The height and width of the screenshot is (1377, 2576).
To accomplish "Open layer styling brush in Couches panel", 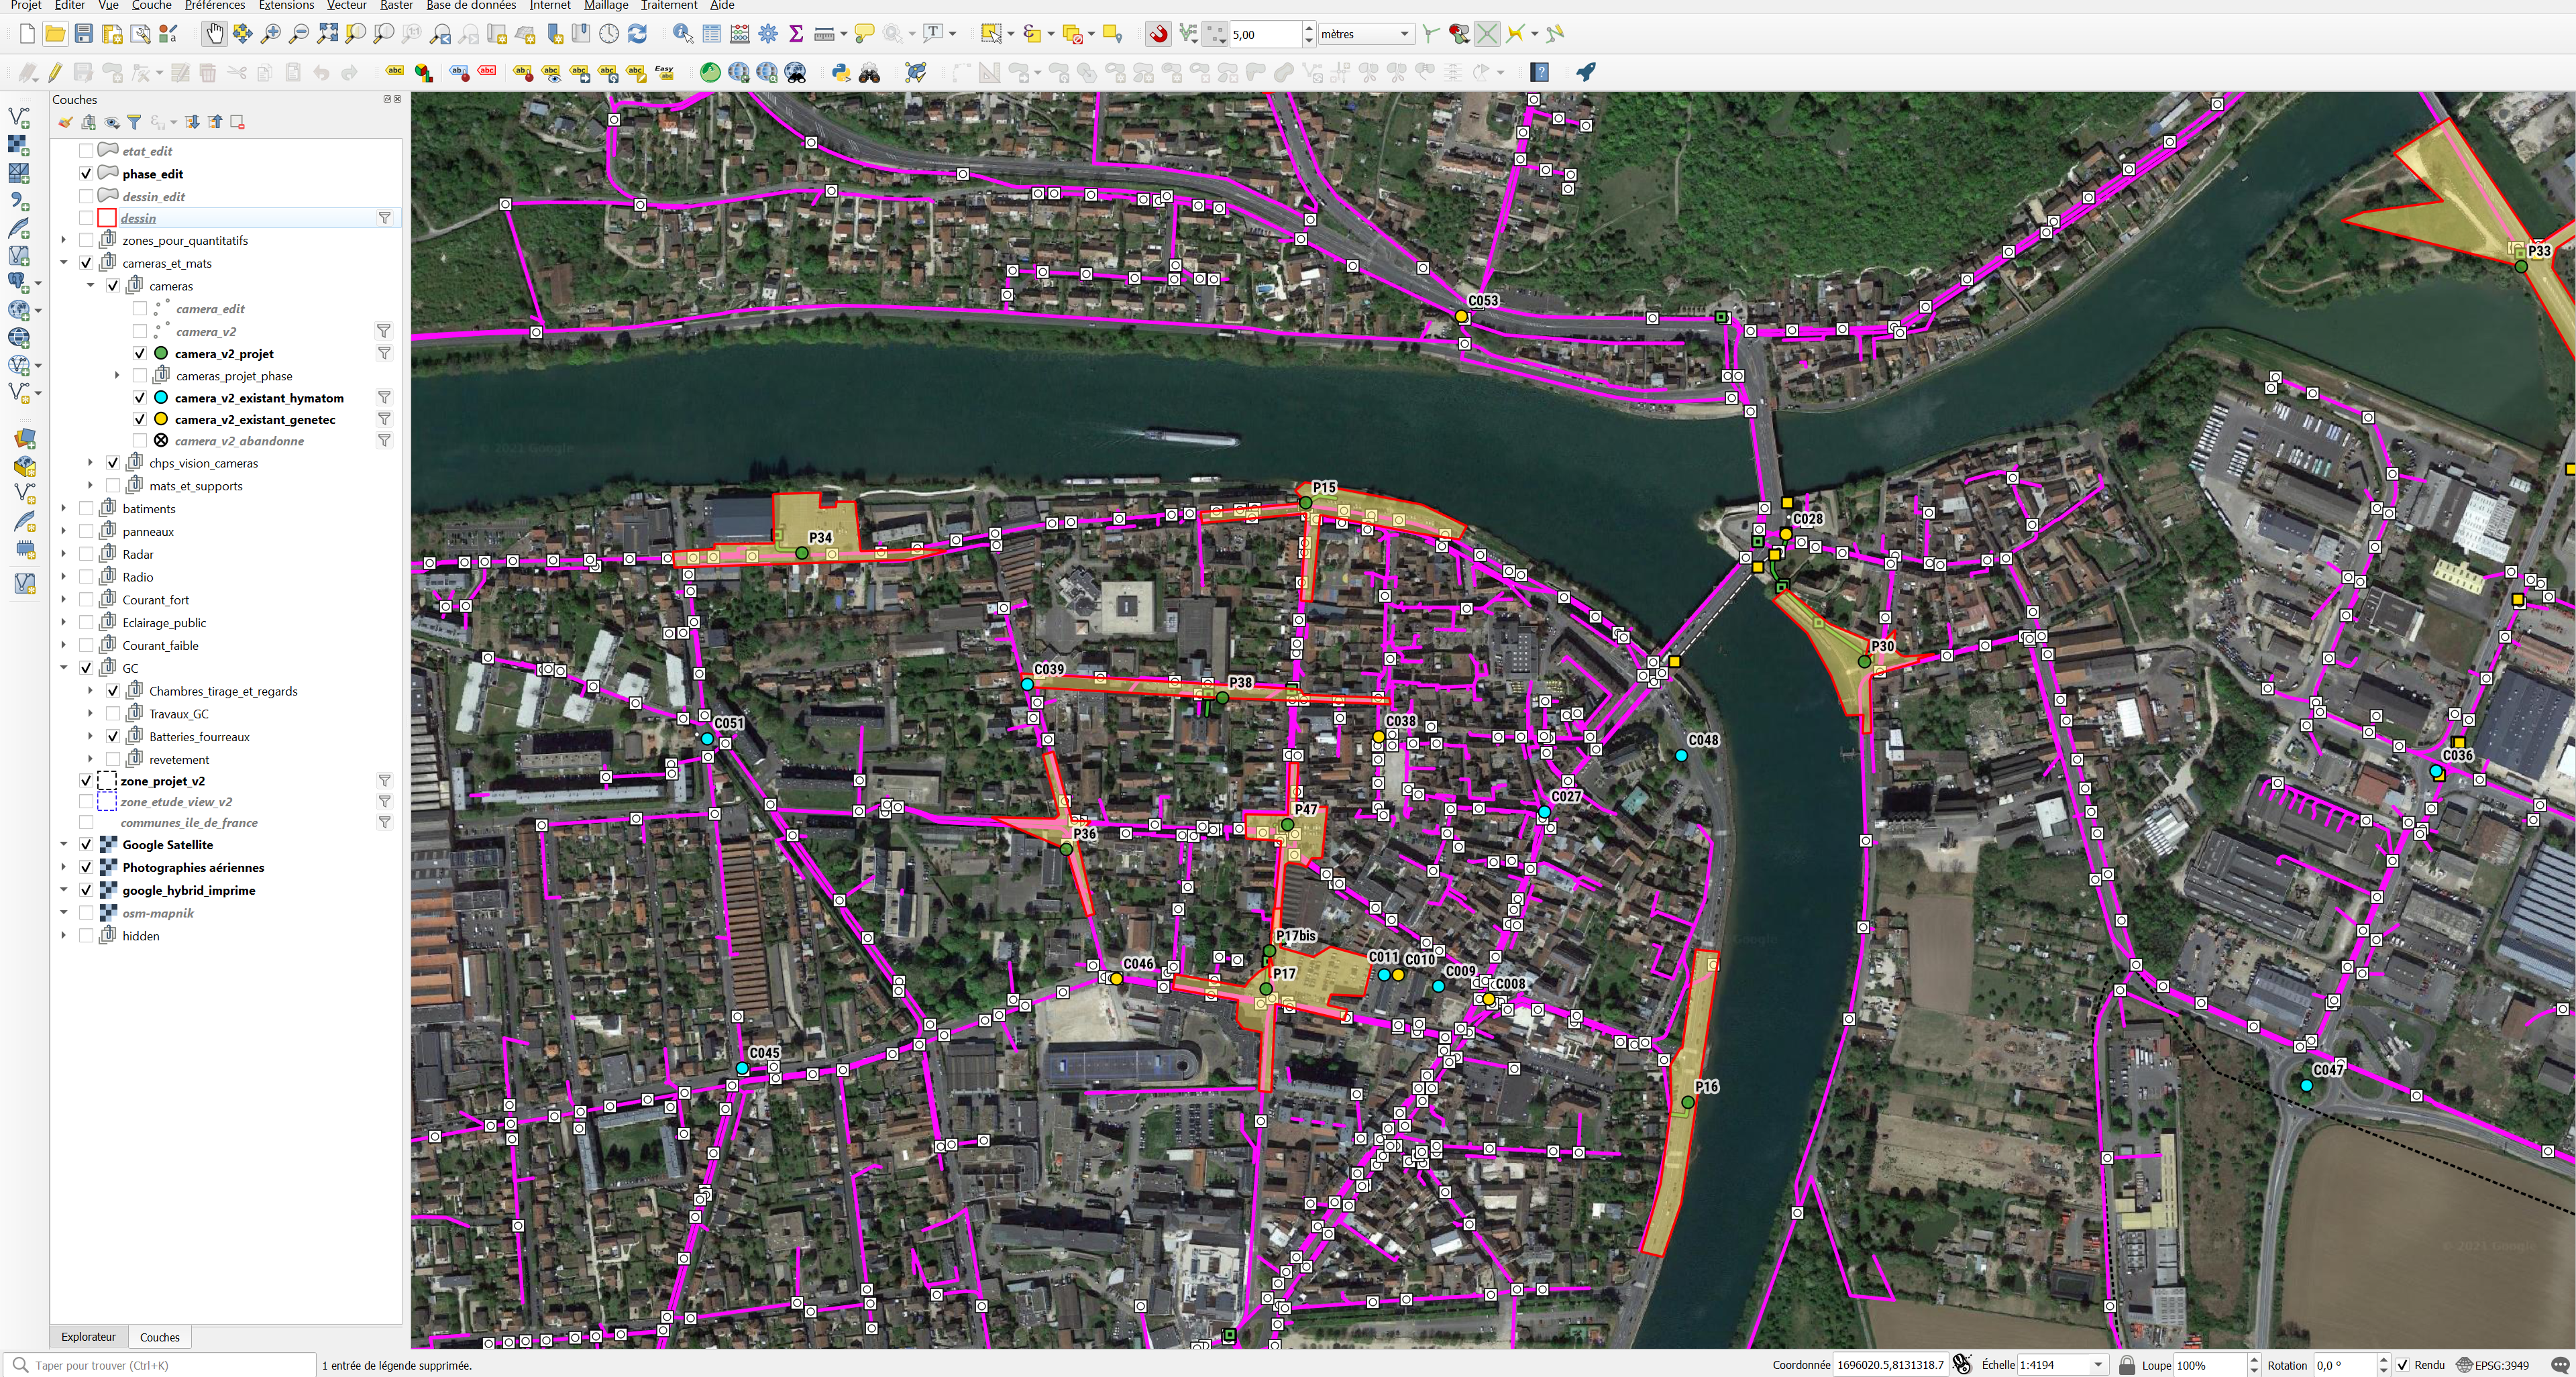I will (65, 122).
